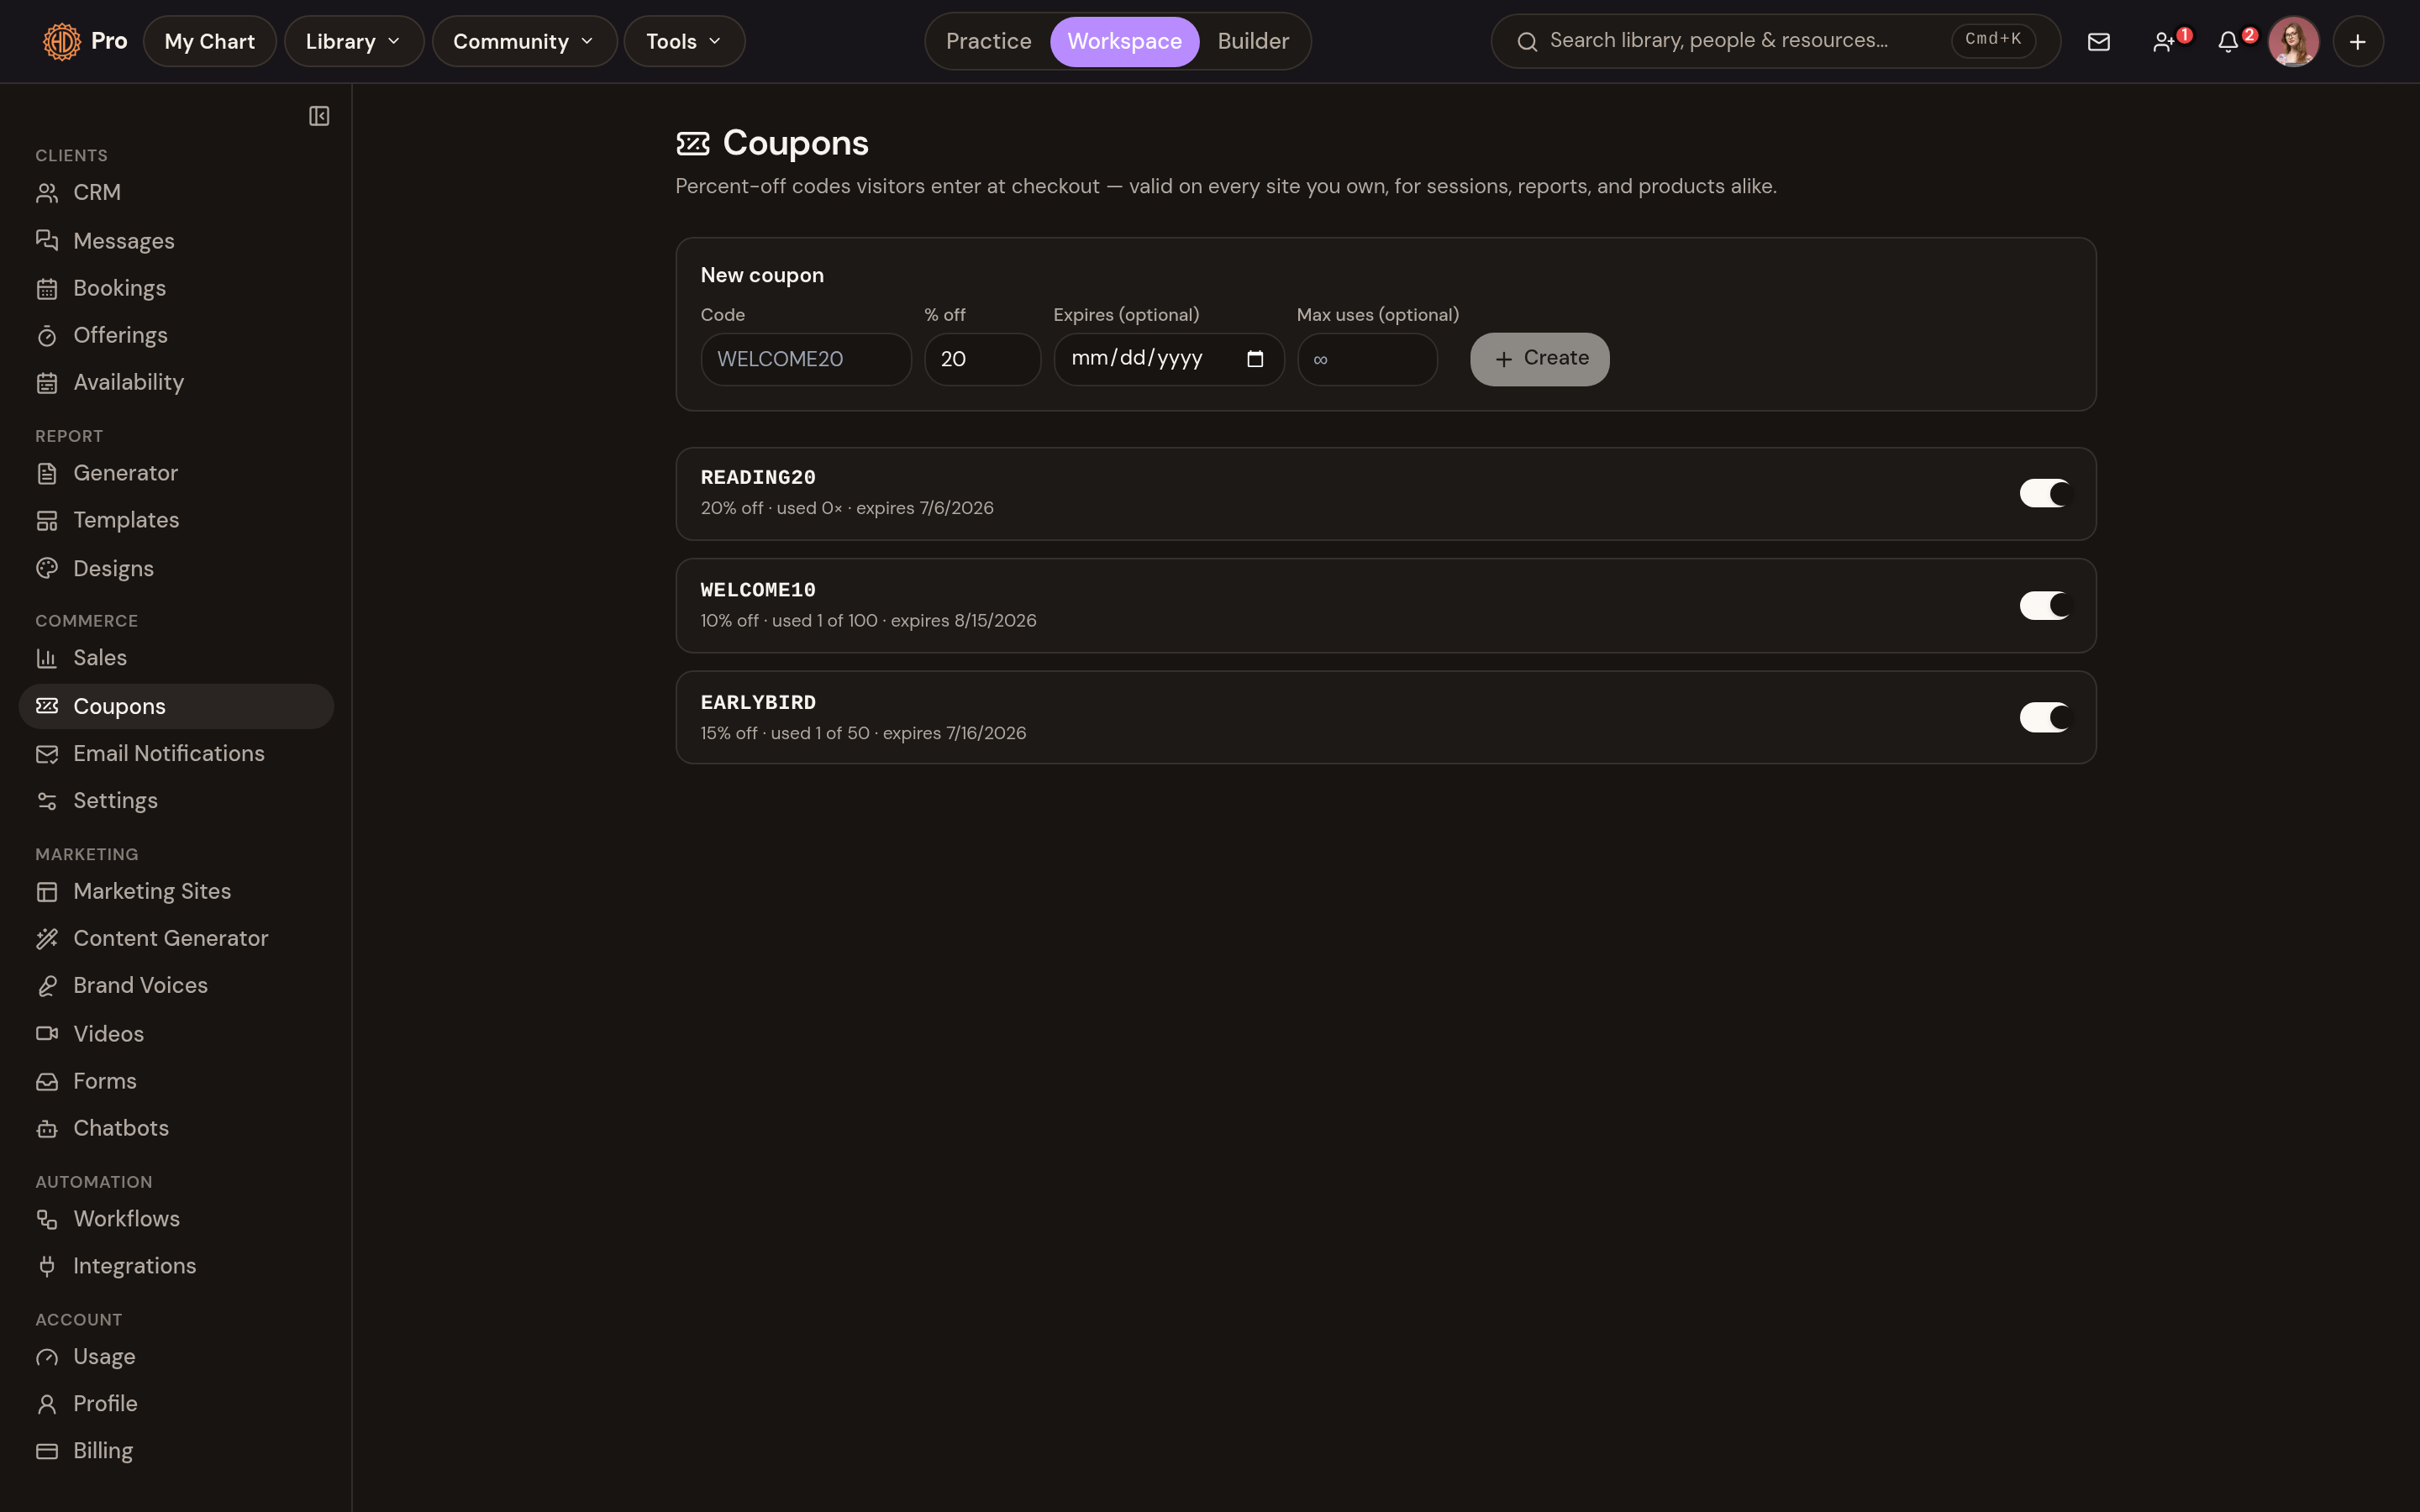Click Email Notifications envelope icon

(x=47, y=754)
